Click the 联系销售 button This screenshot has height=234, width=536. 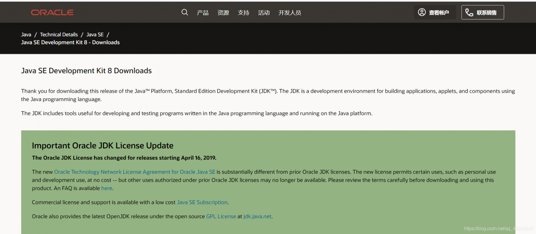[482, 13]
